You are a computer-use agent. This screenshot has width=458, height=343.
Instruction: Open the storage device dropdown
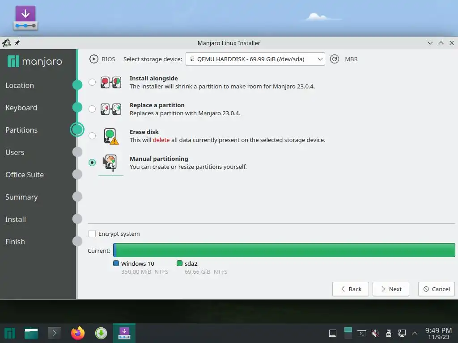click(x=255, y=59)
